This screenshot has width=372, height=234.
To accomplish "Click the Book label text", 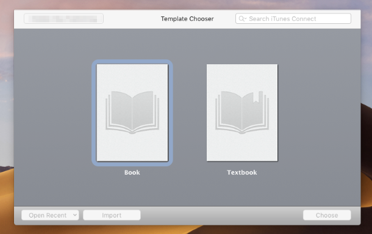I will [x=132, y=172].
